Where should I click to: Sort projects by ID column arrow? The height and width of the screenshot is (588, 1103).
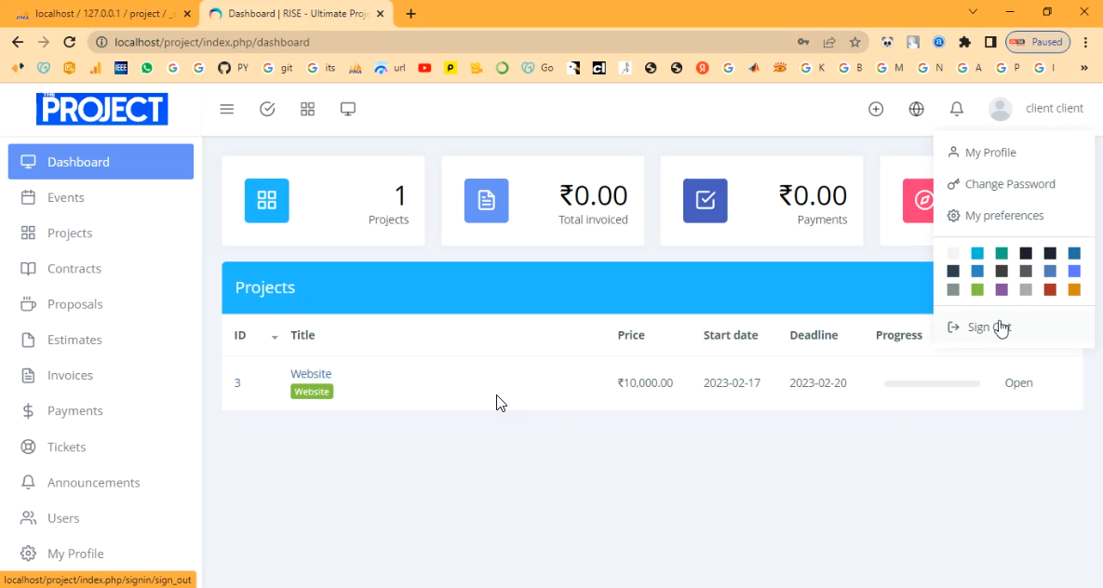point(275,336)
